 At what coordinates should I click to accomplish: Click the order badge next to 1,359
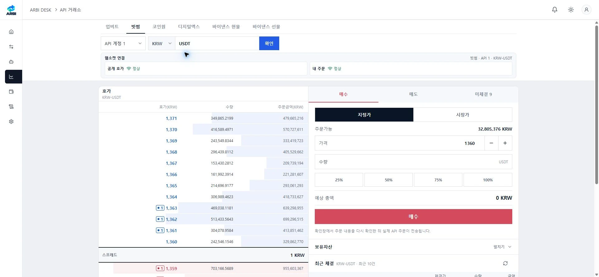(x=160, y=268)
